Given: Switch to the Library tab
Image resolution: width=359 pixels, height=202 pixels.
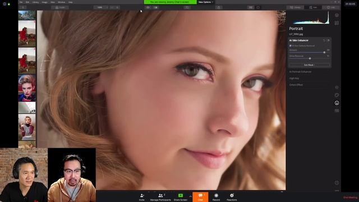Looking at the screenshot, I should [295, 7].
